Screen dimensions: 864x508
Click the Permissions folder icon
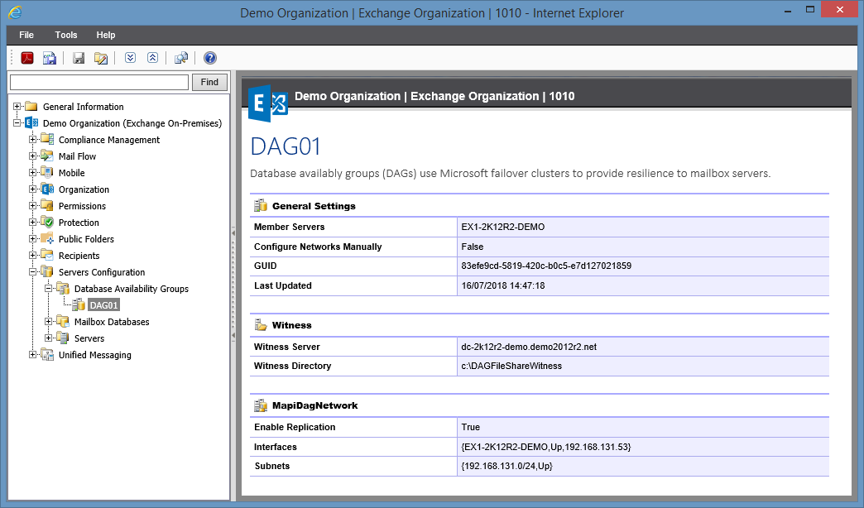47,205
